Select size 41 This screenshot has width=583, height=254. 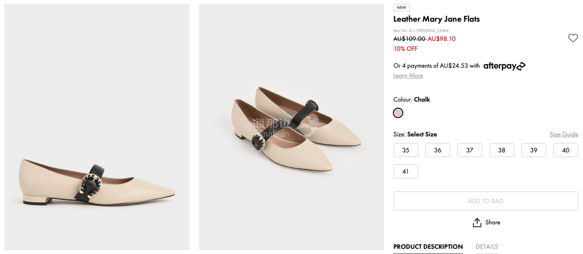[x=405, y=171]
